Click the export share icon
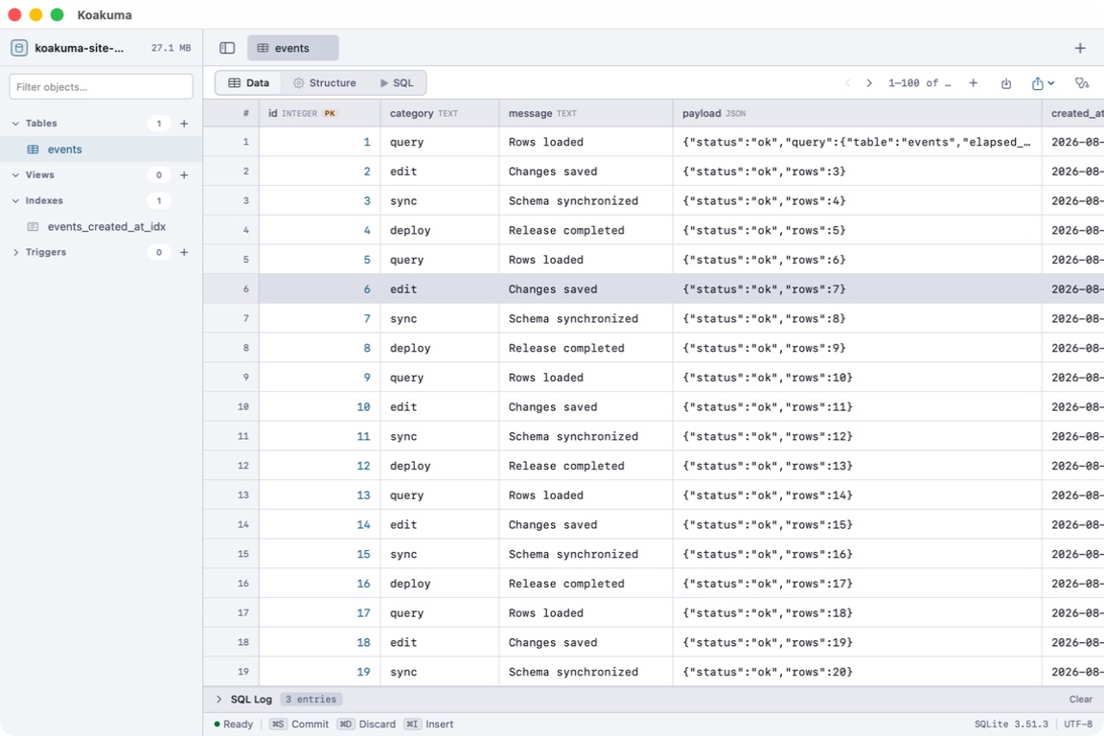 tap(1037, 83)
